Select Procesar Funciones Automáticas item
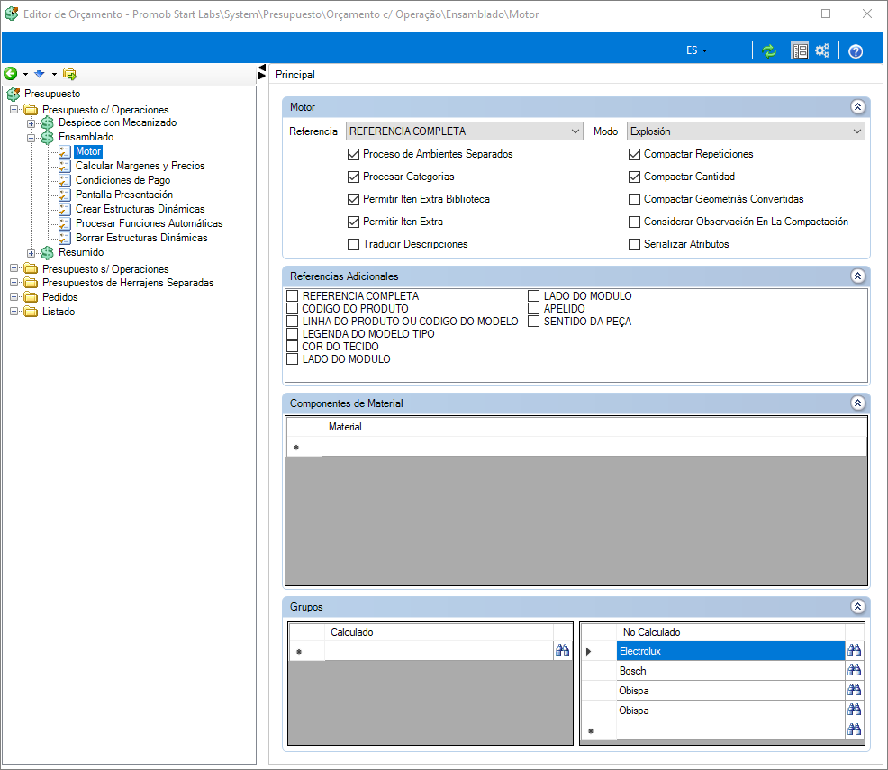 point(149,223)
